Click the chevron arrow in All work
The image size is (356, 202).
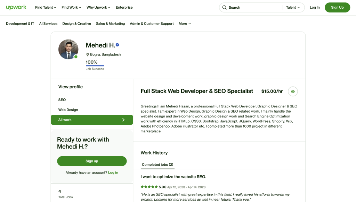coord(123,120)
